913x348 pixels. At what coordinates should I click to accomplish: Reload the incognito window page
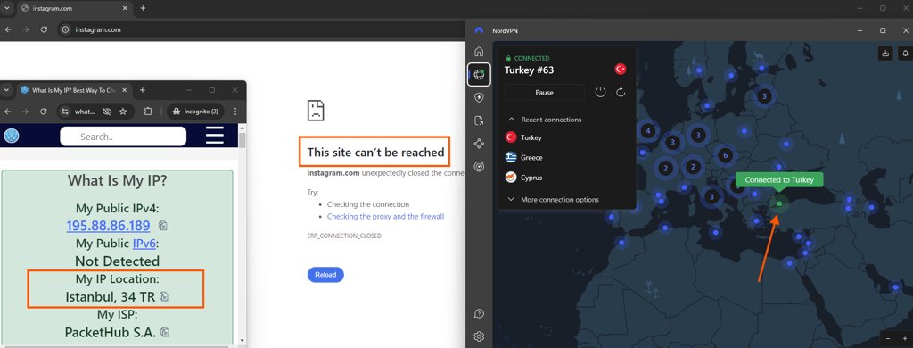click(x=43, y=112)
